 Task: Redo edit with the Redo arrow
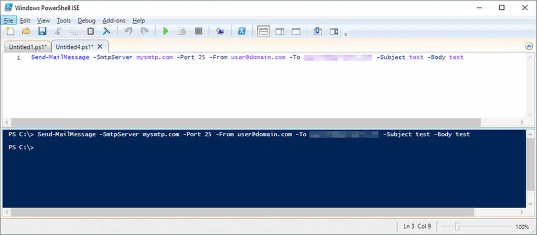pos(145,31)
